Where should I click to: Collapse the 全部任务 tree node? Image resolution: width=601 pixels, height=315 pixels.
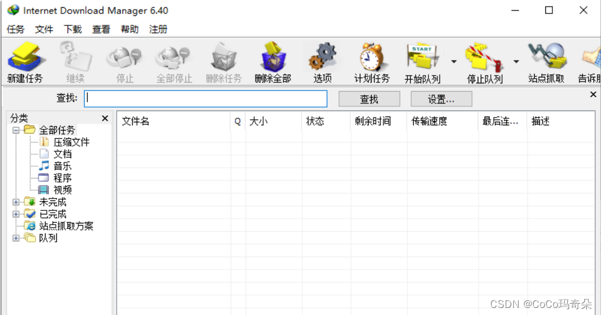click(16, 130)
